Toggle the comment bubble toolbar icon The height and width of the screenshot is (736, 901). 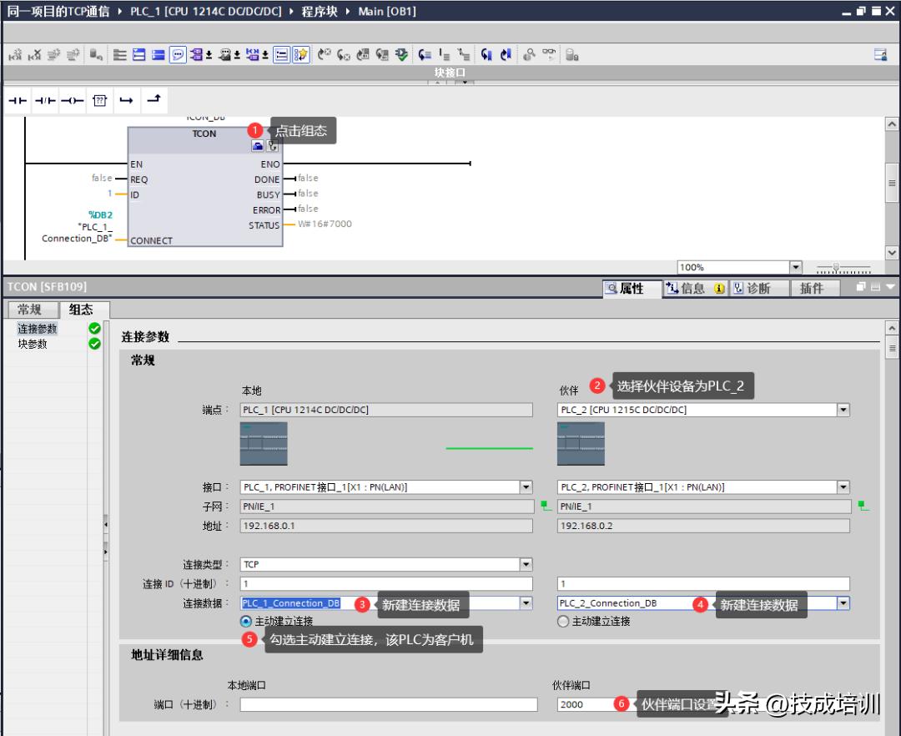click(x=178, y=55)
